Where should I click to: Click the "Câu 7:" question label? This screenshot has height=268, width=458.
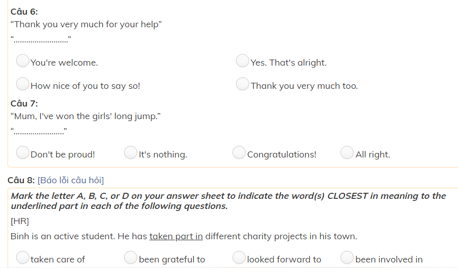[x=24, y=103]
